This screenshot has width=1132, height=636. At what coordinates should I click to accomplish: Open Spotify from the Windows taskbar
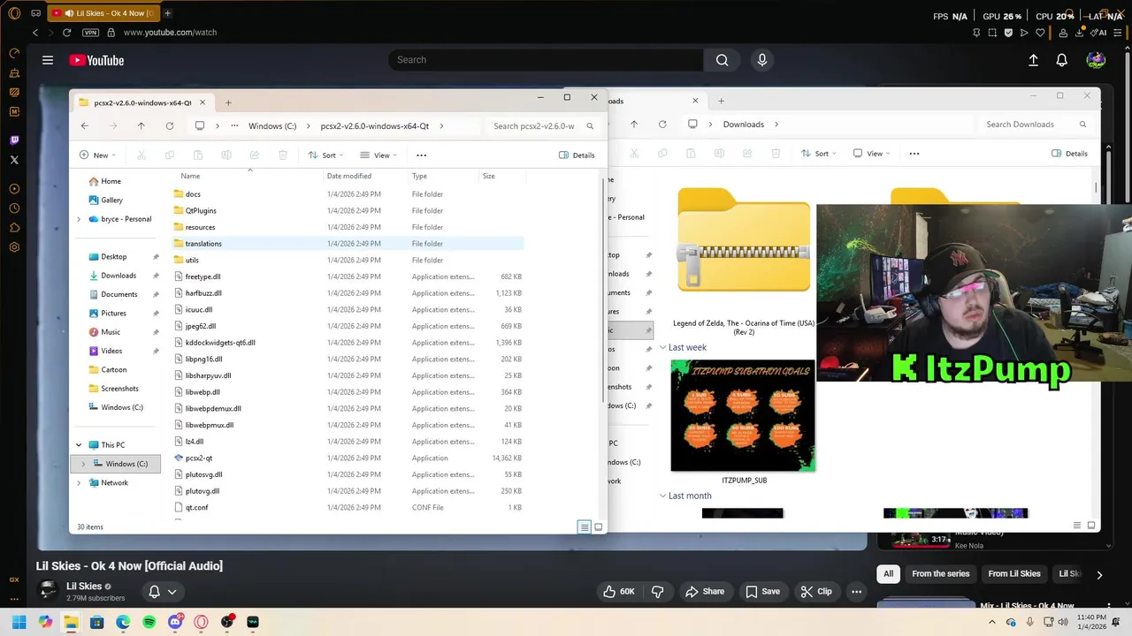click(x=149, y=622)
